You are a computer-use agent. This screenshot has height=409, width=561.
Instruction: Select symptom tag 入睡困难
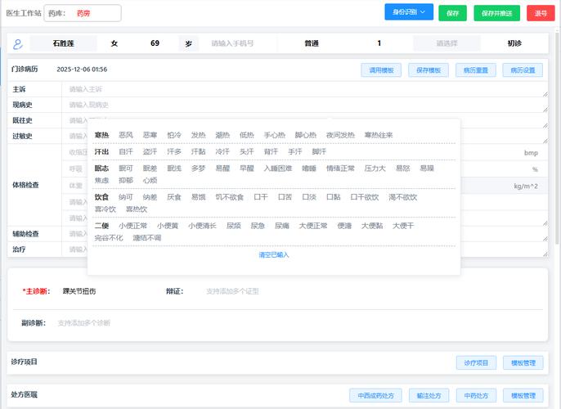click(278, 169)
